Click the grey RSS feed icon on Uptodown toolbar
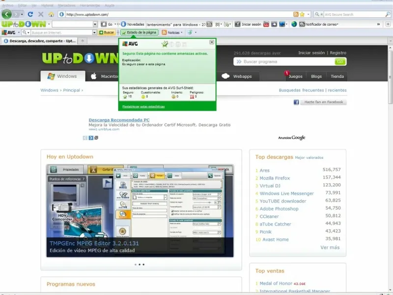 pyautogui.click(x=209, y=24)
